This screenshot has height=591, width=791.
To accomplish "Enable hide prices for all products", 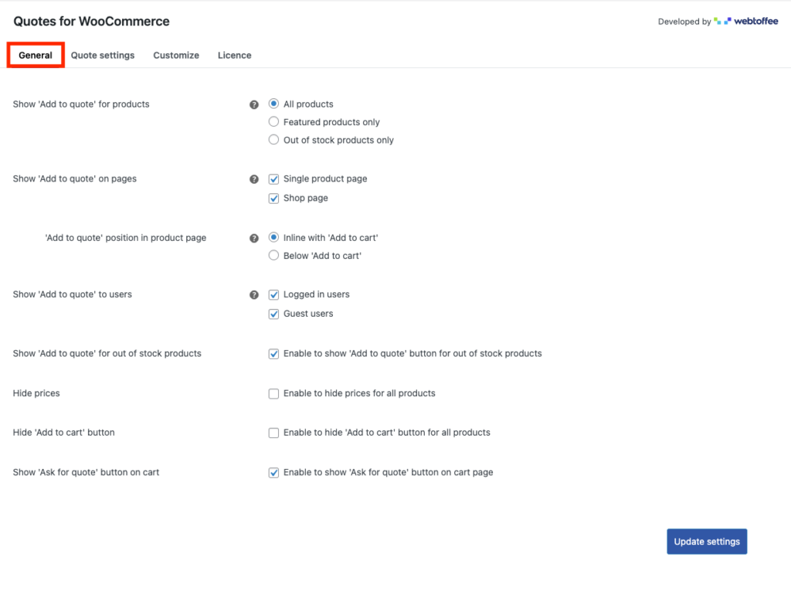I will (x=273, y=394).
